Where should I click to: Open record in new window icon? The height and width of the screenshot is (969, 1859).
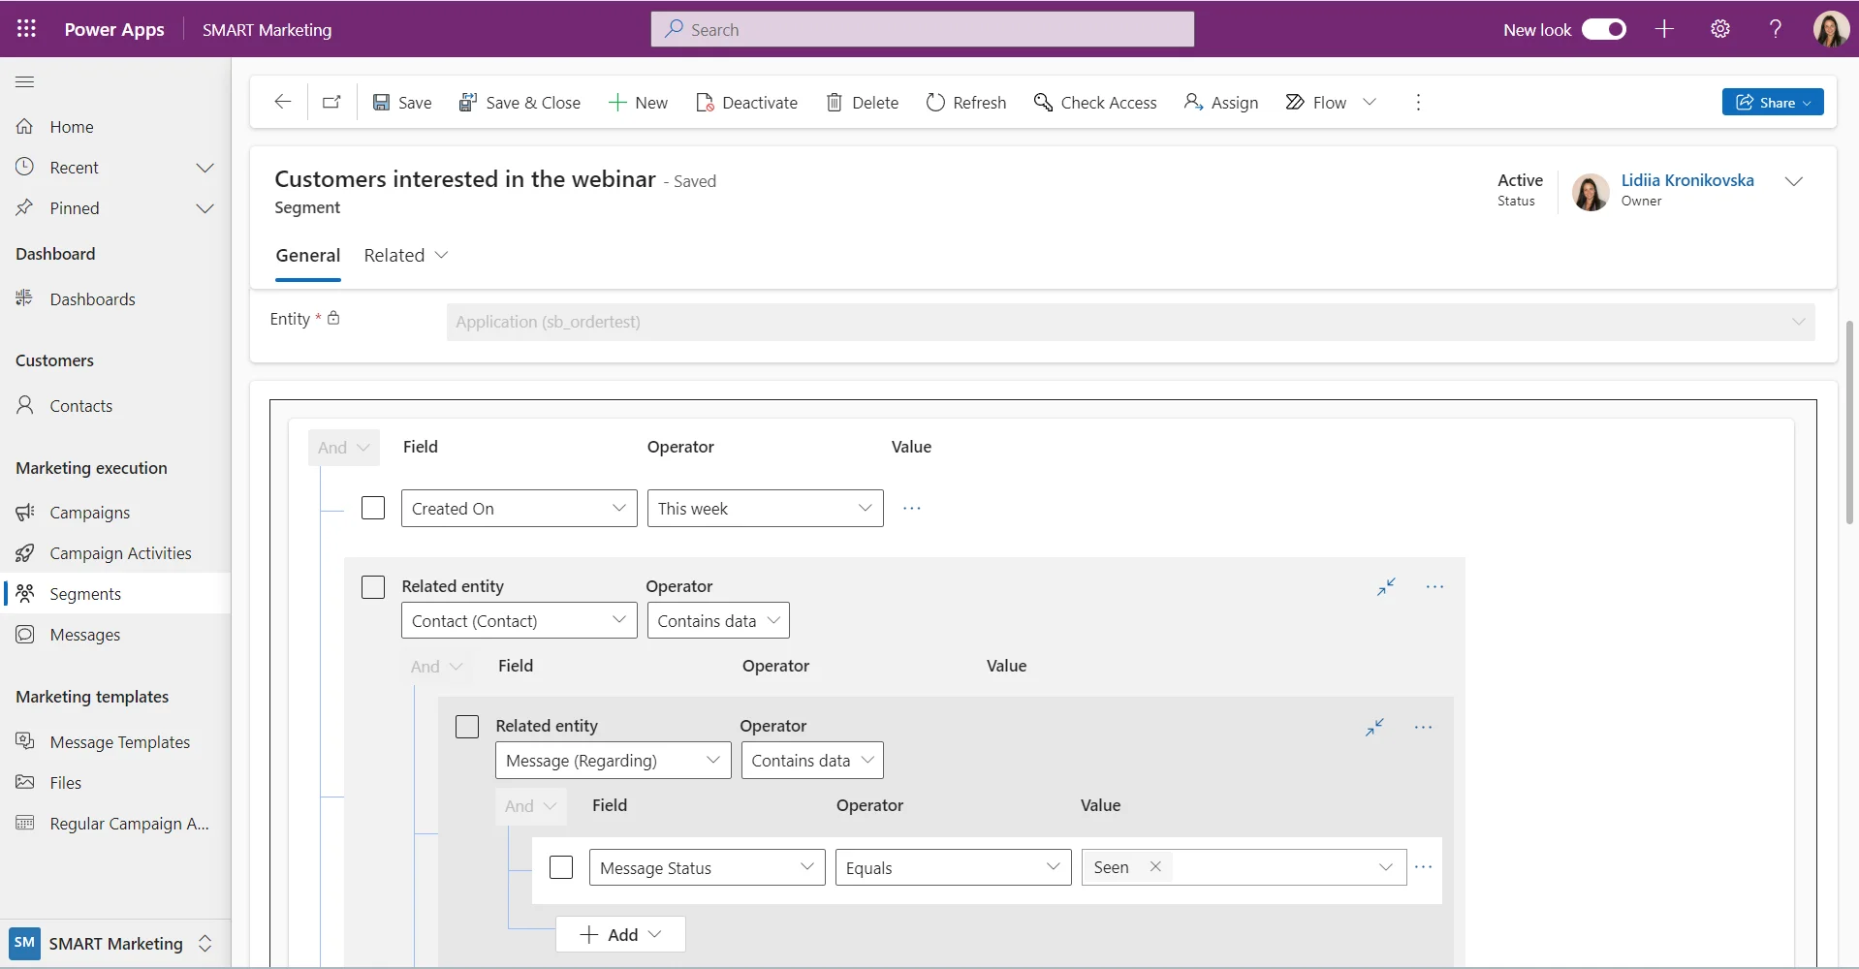(x=331, y=102)
